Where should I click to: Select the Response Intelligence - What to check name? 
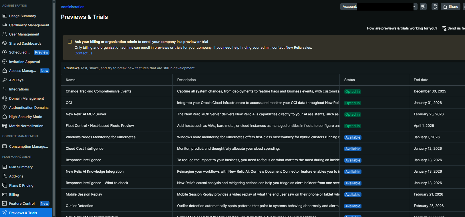coord(97,183)
